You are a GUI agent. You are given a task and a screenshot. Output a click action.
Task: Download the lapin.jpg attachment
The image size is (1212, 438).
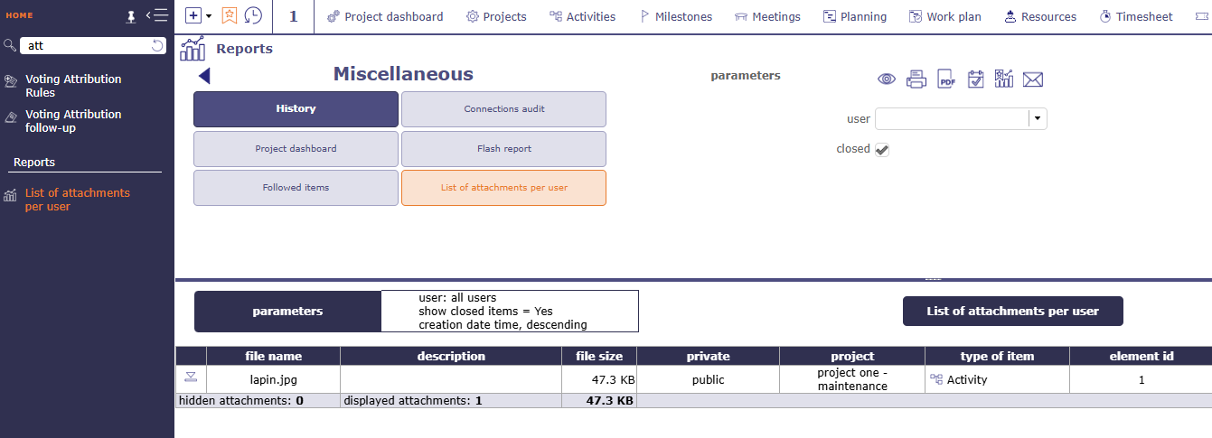point(191,377)
